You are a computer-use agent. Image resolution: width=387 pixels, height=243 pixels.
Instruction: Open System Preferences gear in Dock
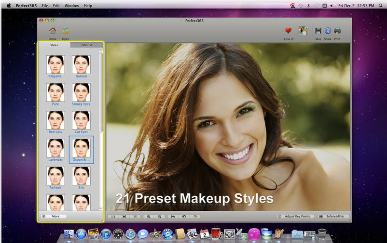click(229, 234)
